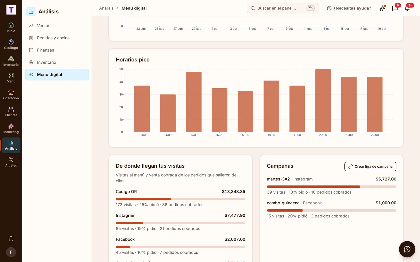This screenshot has width=420, height=262.
Task: Open the Clientes section
Action: tap(11, 112)
